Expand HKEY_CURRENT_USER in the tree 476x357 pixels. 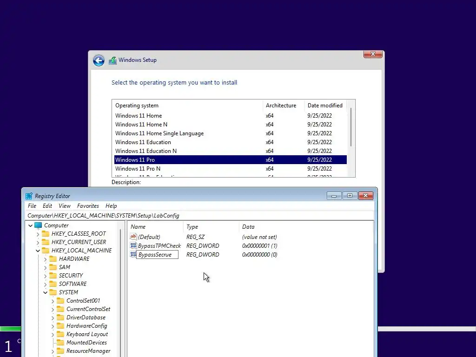point(38,242)
